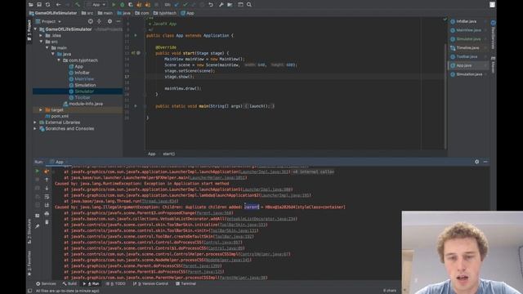Open Project panel gear settings
This screenshot has height=294, width=523.
click(x=110, y=21)
